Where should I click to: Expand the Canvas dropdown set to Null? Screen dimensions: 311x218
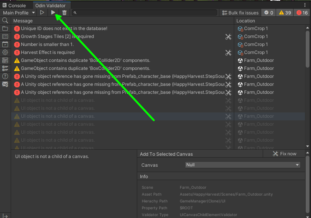pos(243,165)
